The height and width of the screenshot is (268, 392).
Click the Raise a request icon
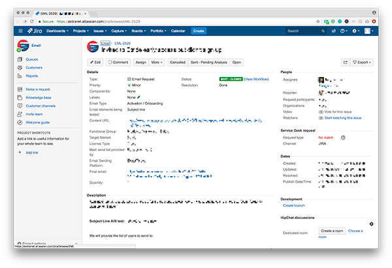click(20, 89)
